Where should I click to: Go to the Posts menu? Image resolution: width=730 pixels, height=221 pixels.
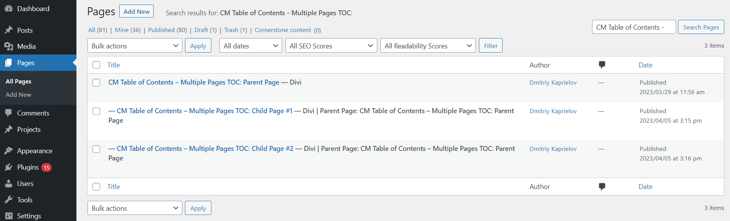[38, 30]
